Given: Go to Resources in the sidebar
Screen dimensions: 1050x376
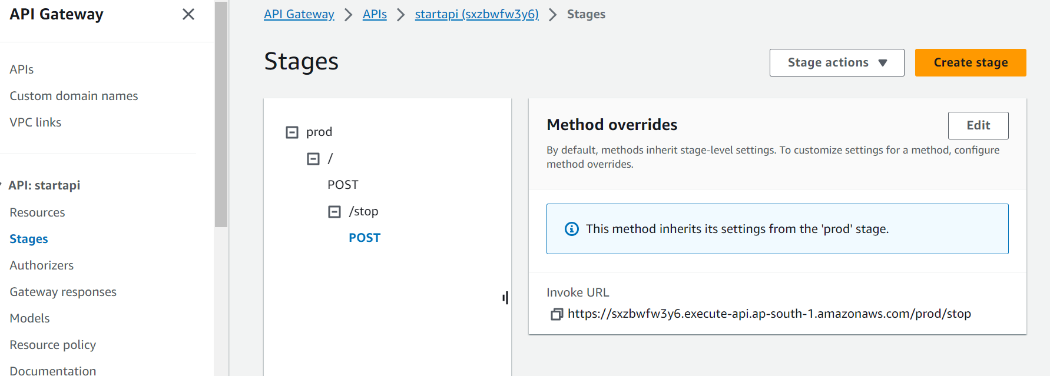Looking at the screenshot, I should [37, 212].
